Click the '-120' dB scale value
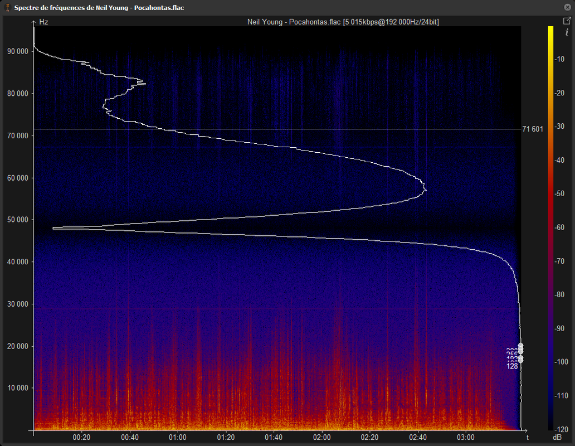 561,429
